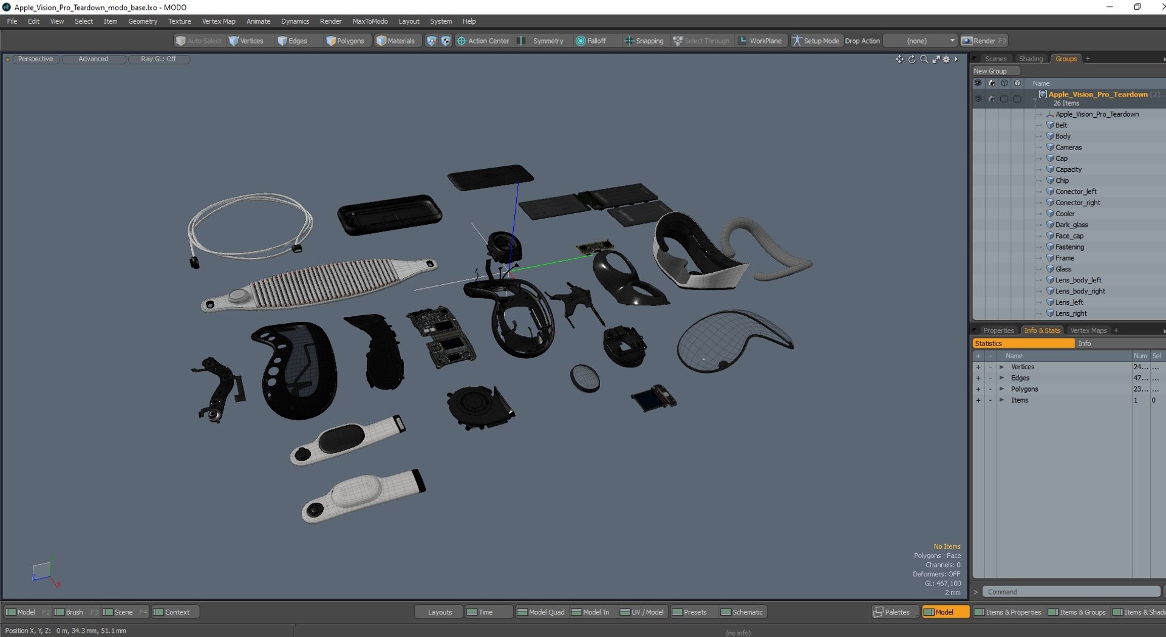The width and height of the screenshot is (1166, 637).
Task: Expand the Vertices statistics row
Action: tap(1002, 367)
